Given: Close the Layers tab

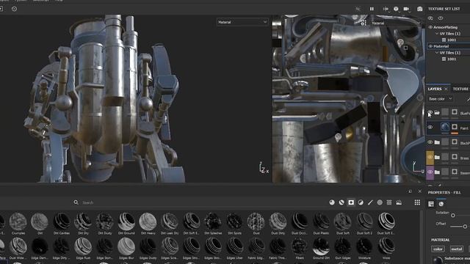Looking at the screenshot, I should coord(446,89).
